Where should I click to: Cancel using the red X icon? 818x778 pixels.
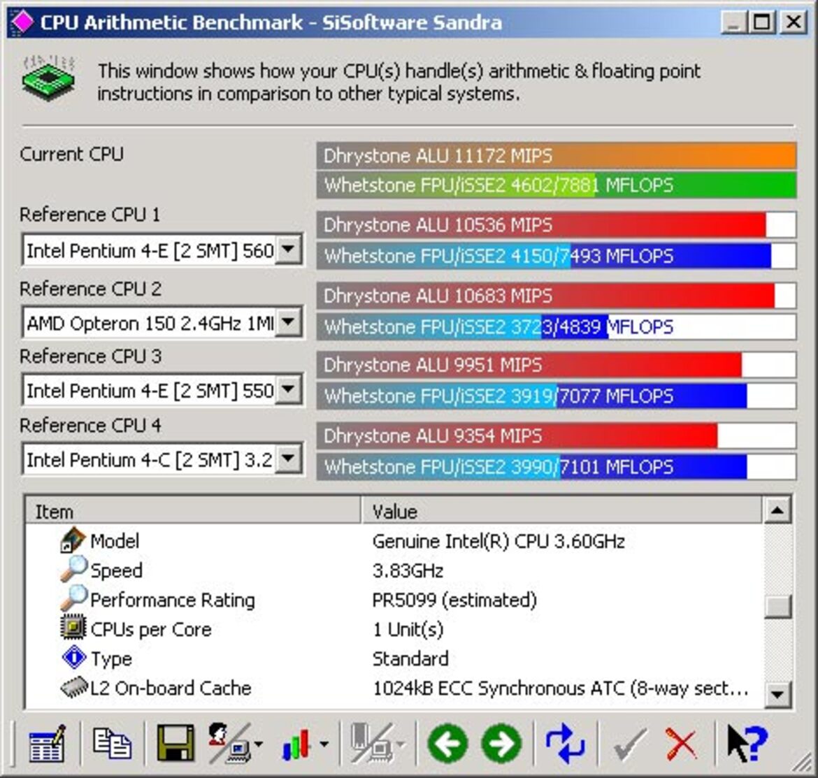[x=682, y=744]
